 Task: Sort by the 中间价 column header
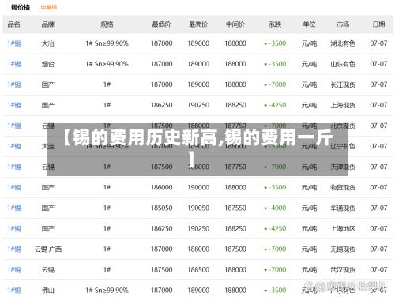click(235, 24)
